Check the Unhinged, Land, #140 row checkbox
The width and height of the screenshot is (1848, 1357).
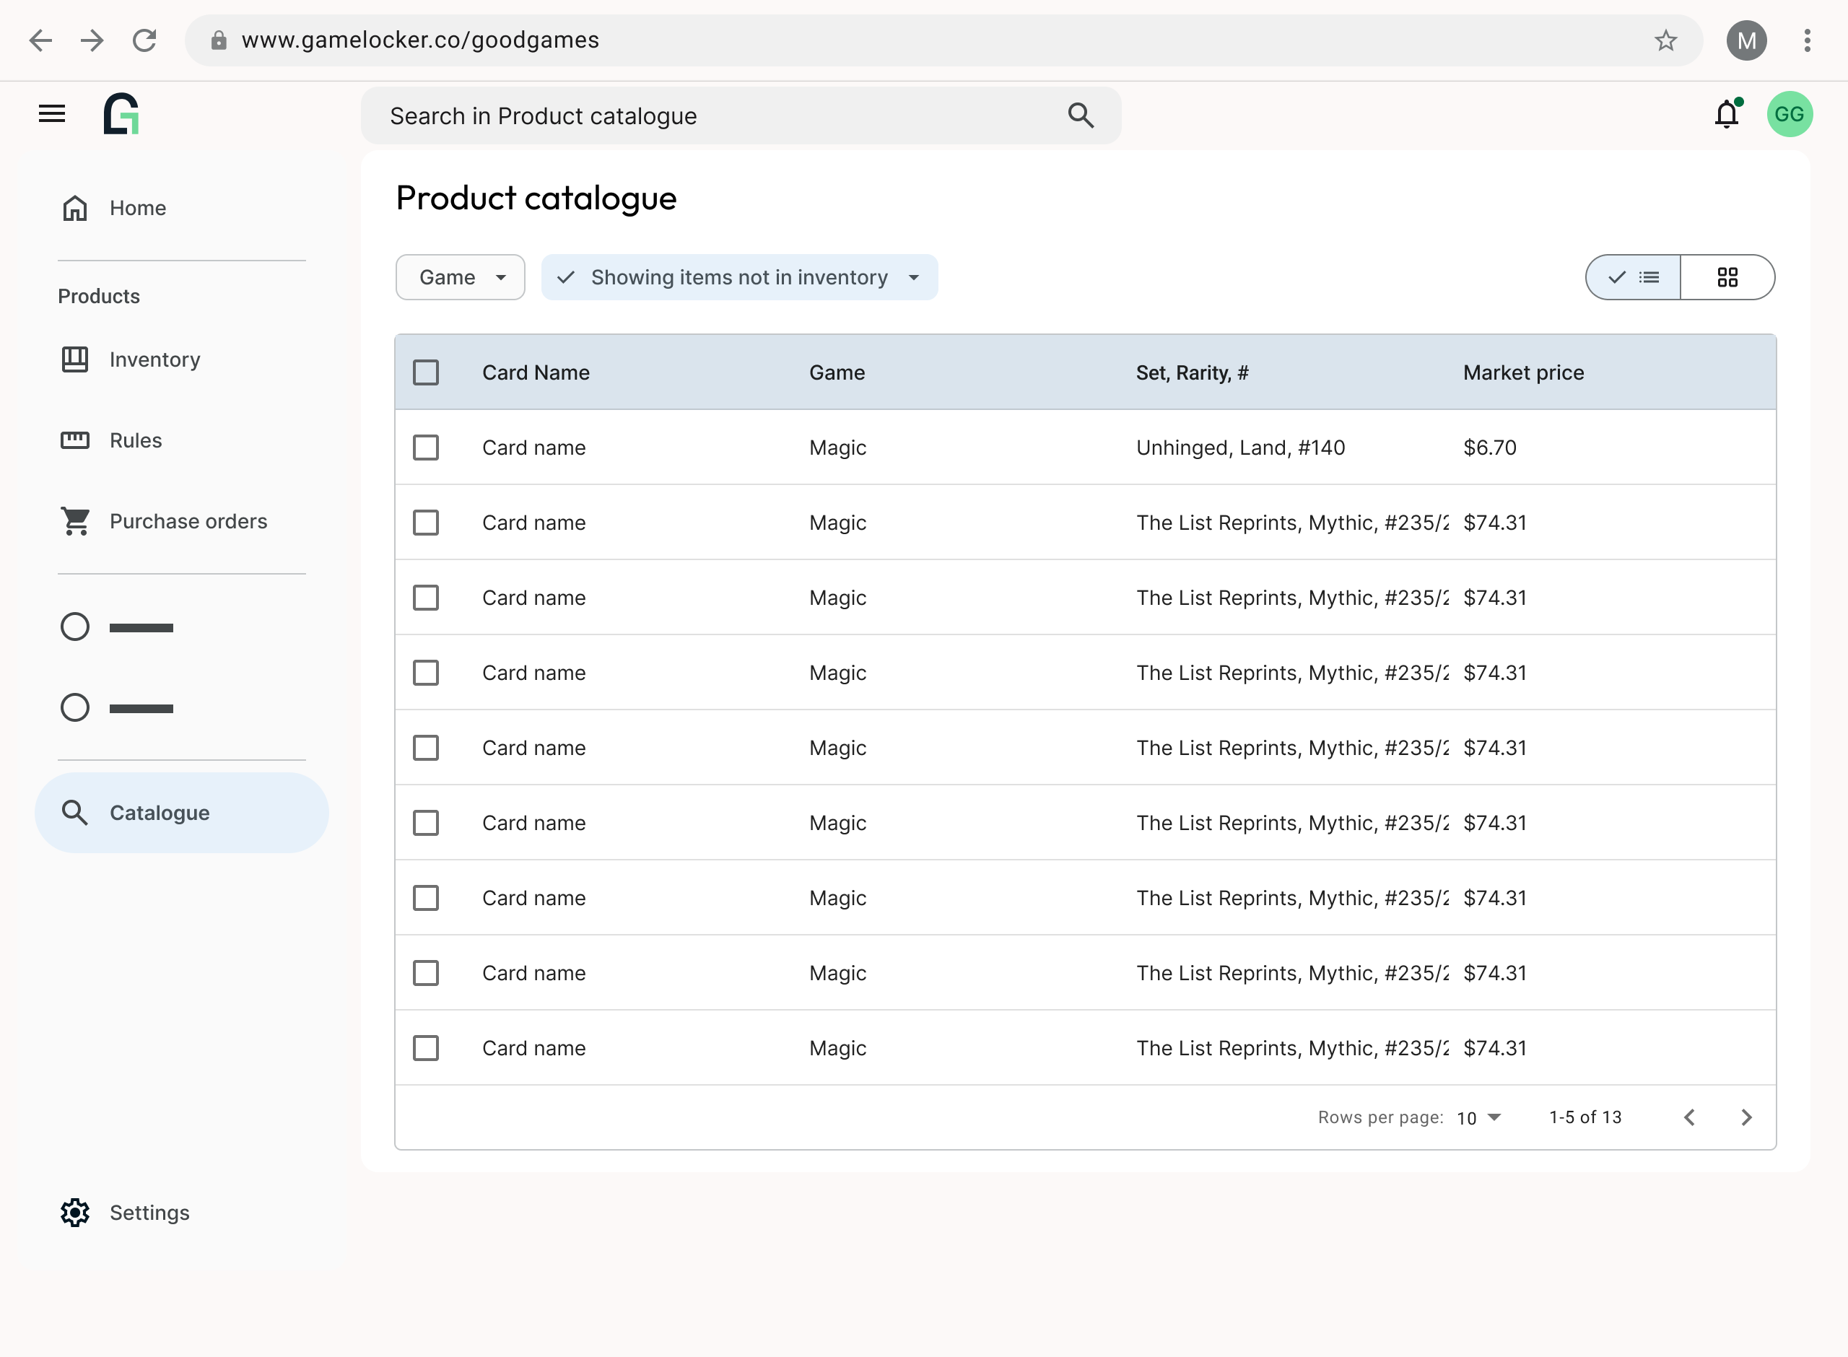[425, 448]
